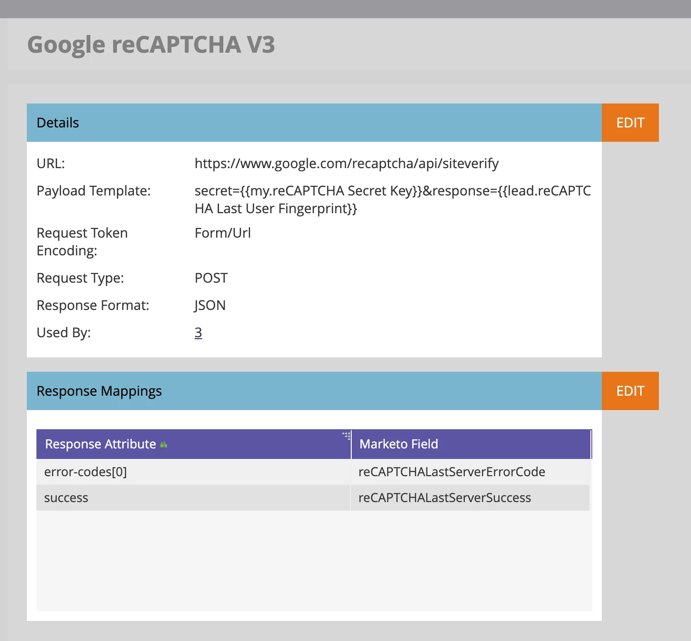Screen dimensions: 691x641
Task: Sort by Response Attribute column header
Action: coord(194,444)
